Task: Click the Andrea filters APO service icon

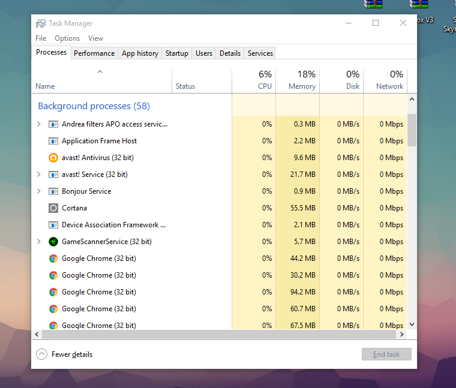Action: tap(53, 124)
